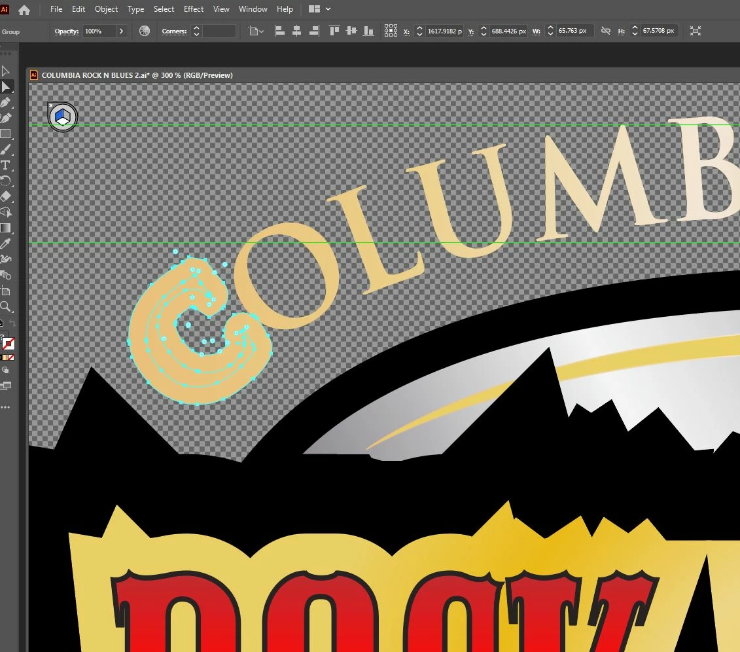Viewport: 740px width, 652px height.
Task: Open the Help menu
Action: pos(285,9)
